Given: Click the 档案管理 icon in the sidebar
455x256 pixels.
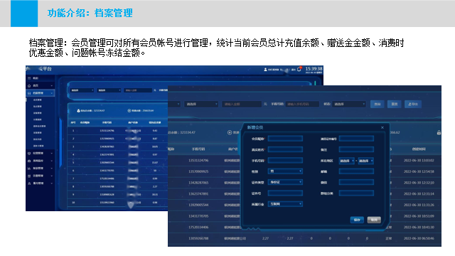Looking at the screenshot, I should 29,93.
